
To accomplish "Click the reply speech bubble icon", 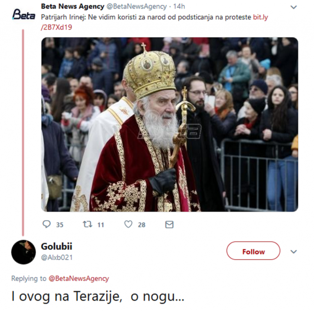I will pos(47,224).
